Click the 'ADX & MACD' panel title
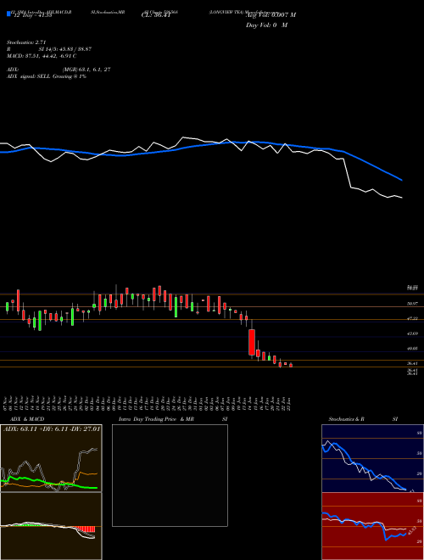This screenshot has height=560, width=424. [27, 419]
